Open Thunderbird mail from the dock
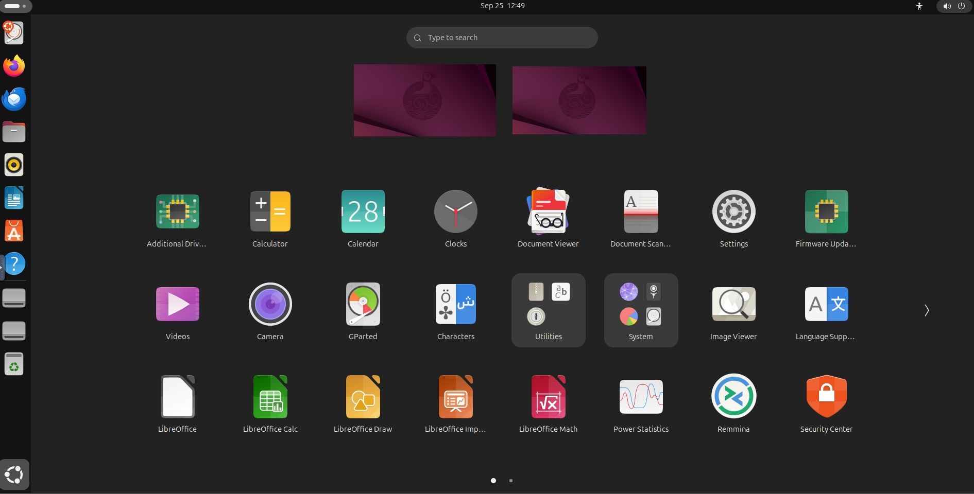974x494 pixels. 14,99
